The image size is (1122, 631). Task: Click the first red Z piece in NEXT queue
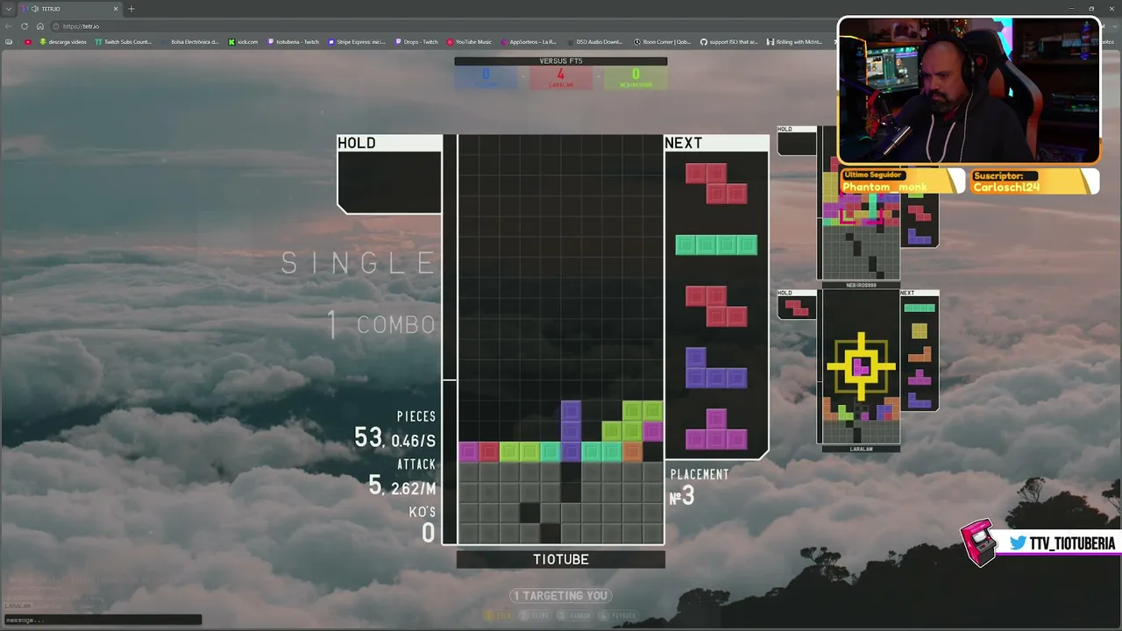[x=716, y=183]
